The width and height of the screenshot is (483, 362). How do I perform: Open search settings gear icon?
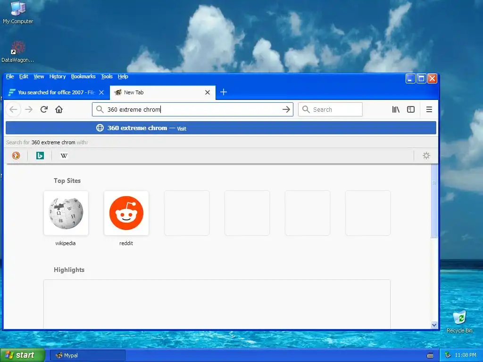(x=426, y=156)
